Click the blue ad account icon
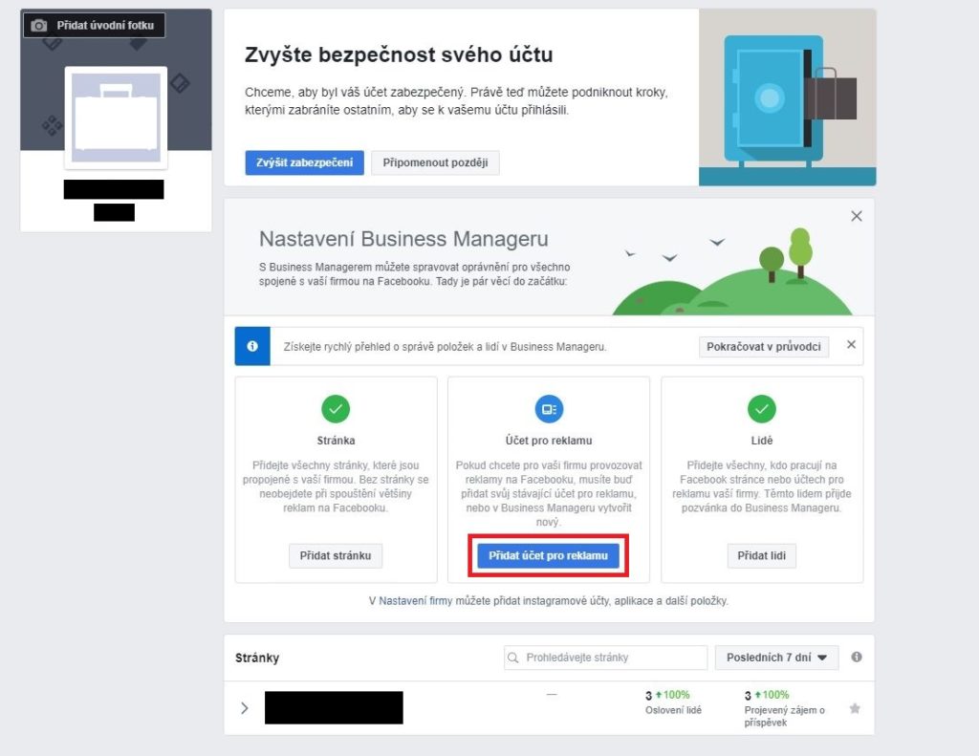This screenshot has width=979, height=756. pyautogui.click(x=549, y=409)
